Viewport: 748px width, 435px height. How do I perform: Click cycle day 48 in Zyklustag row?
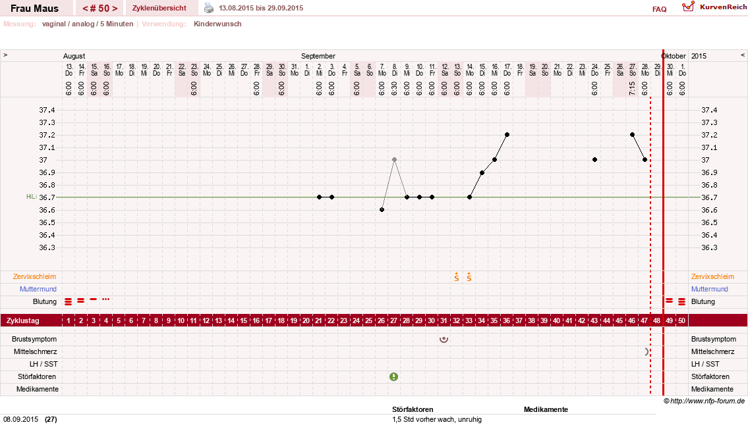[656, 320]
